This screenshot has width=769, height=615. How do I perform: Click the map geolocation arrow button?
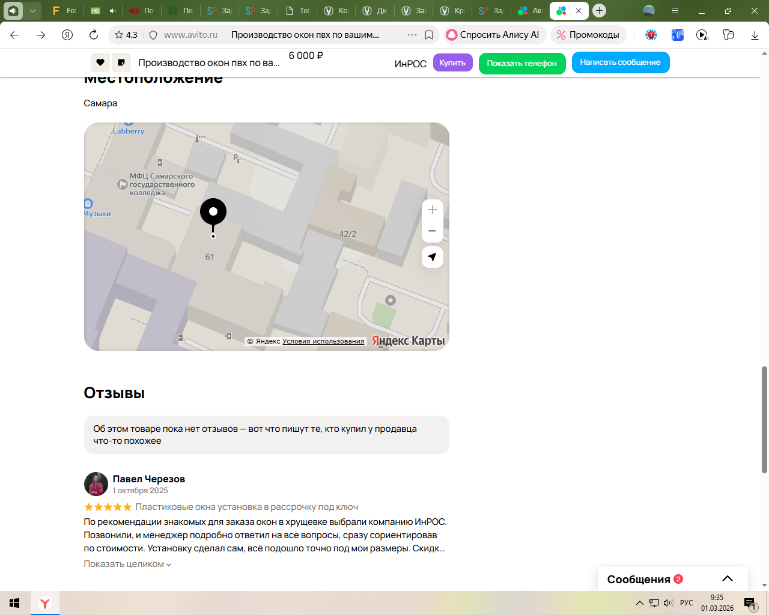pos(433,257)
